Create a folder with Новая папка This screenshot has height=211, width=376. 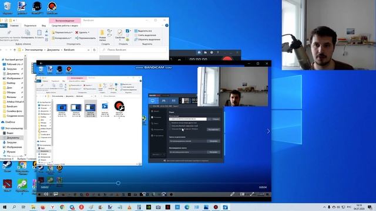pyautogui.click(x=102, y=35)
